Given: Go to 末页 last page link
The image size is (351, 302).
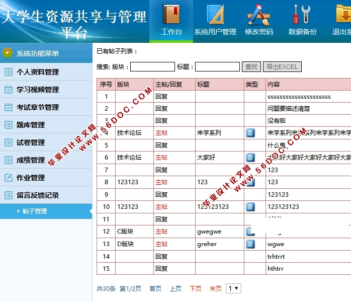Looking at the screenshot, I should [x=216, y=288].
